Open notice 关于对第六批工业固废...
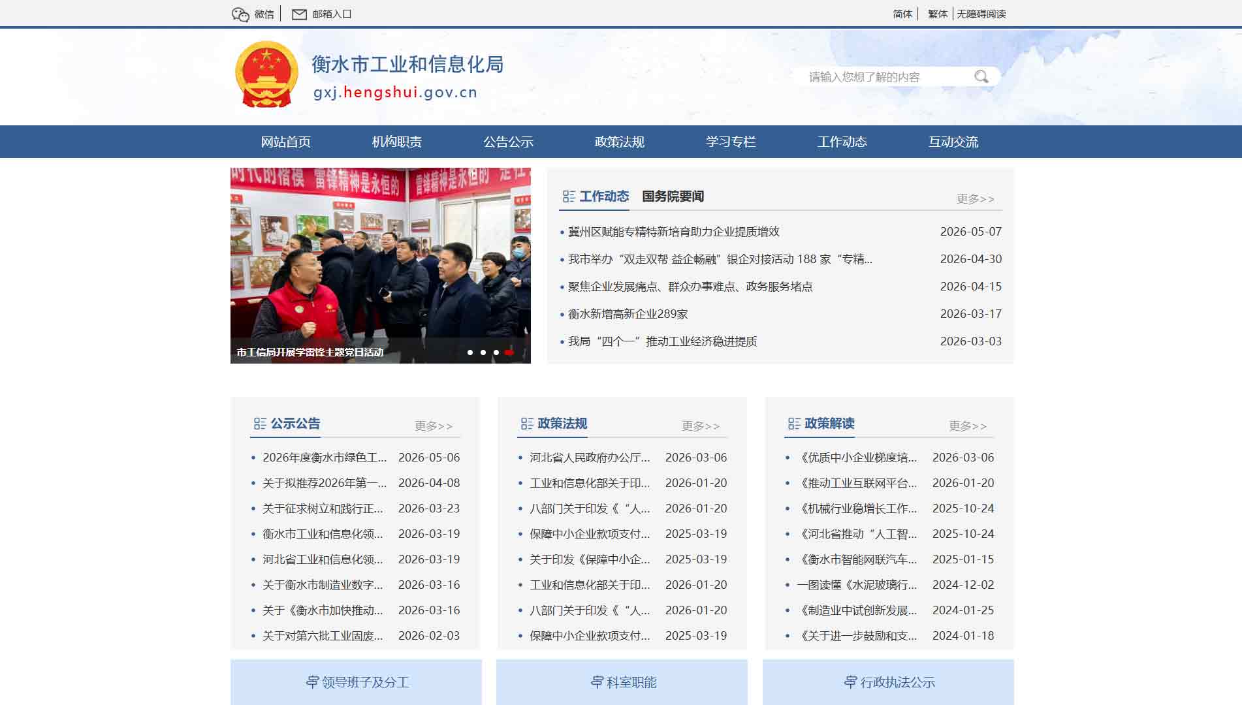Image resolution: width=1242 pixels, height=705 pixels. click(x=323, y=636)
